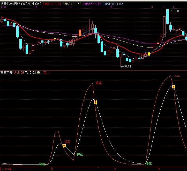Image resolution: width=187 pixels, height=171 pixels.
Task: Click the month 2 marker on time axis
Action: click(115, 169)
